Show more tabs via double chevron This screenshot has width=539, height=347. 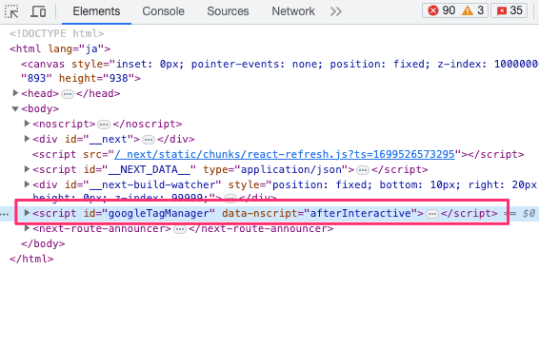coord(335,11)
